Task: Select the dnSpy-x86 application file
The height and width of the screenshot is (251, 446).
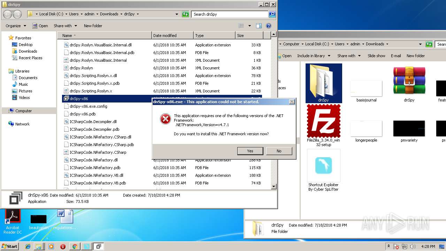Action: (79, 99)
